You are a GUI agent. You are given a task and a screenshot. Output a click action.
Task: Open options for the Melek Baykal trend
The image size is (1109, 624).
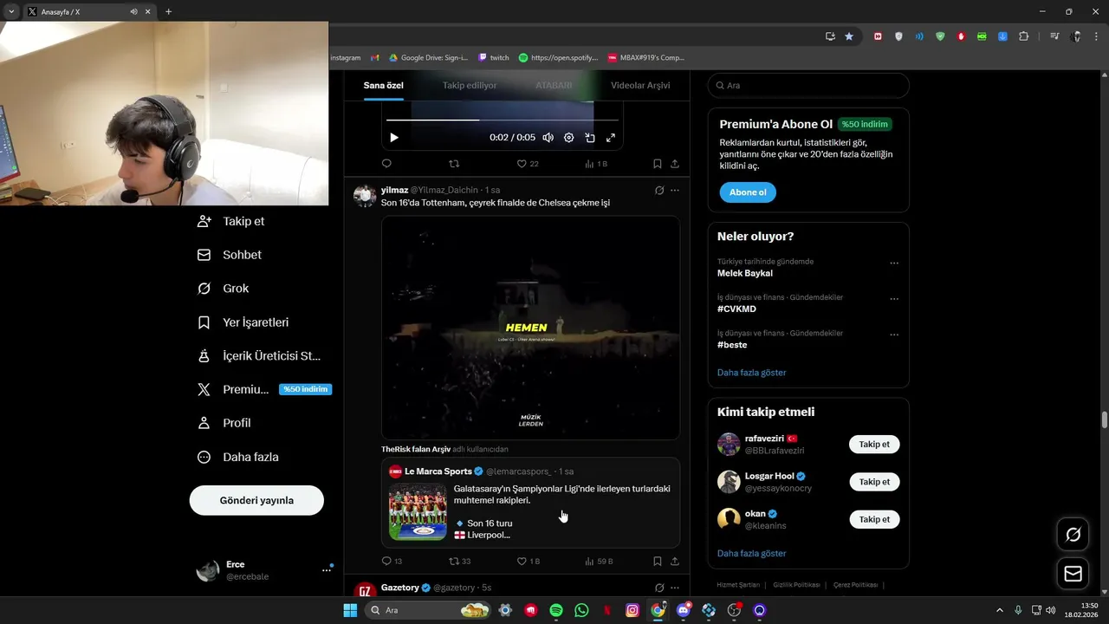[x=894, y=263]
